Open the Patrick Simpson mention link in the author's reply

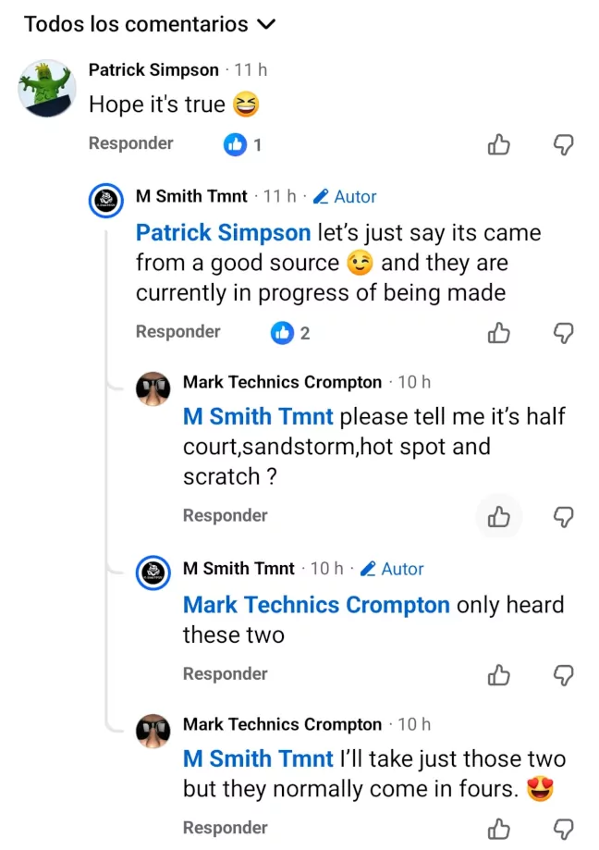point(223,232)
